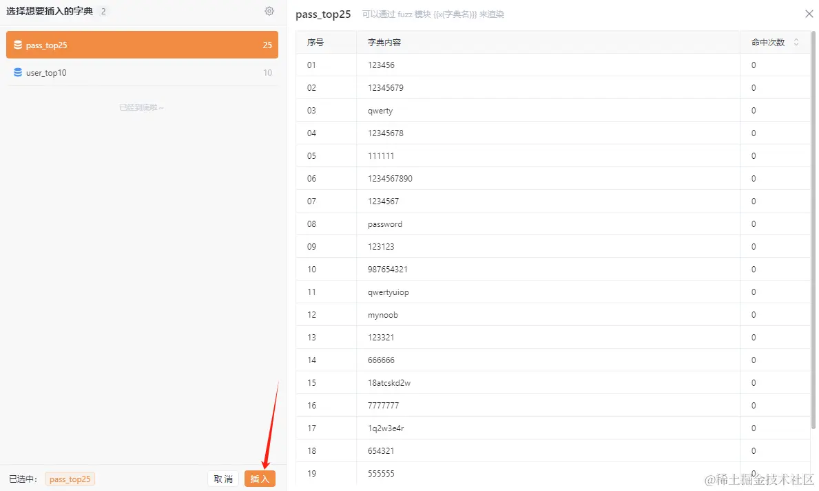Click sequence number 10
Viewport: 819px width, 491px height.
[311, 270]
